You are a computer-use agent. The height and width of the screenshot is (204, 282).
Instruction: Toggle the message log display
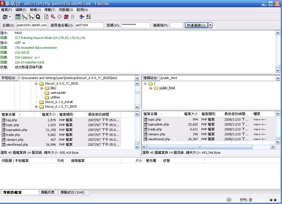pos(18,17)
